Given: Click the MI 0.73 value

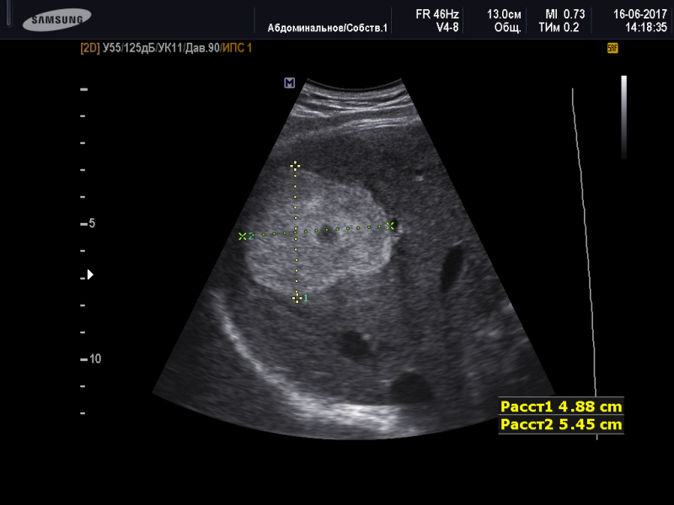Looking at the screenshot, I should coord(564,14).
